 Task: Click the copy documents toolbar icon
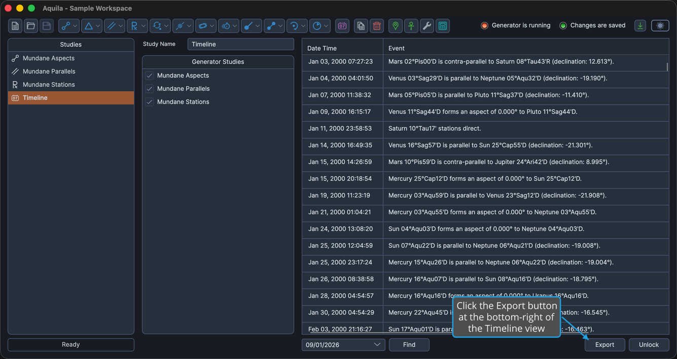361,26
